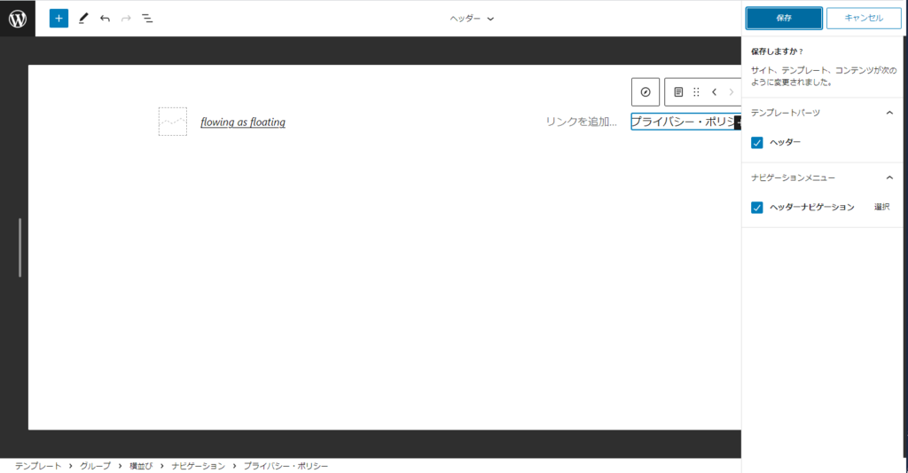
Task: Collapse the ナビゲーションメニュー section
Action: click(889, 177)
